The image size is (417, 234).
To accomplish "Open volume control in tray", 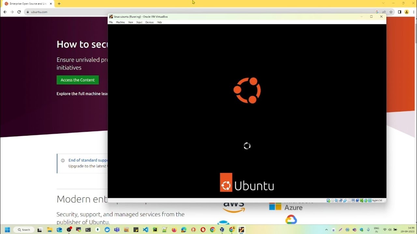I will click(x=390, y=230).
